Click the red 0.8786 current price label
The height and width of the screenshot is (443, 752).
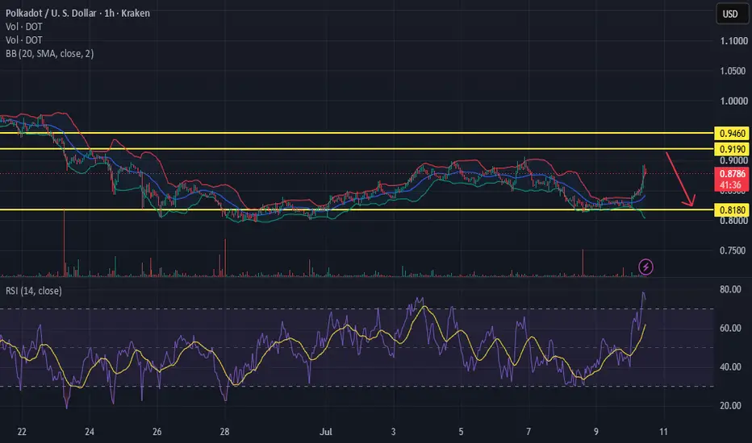coord(732,179)
